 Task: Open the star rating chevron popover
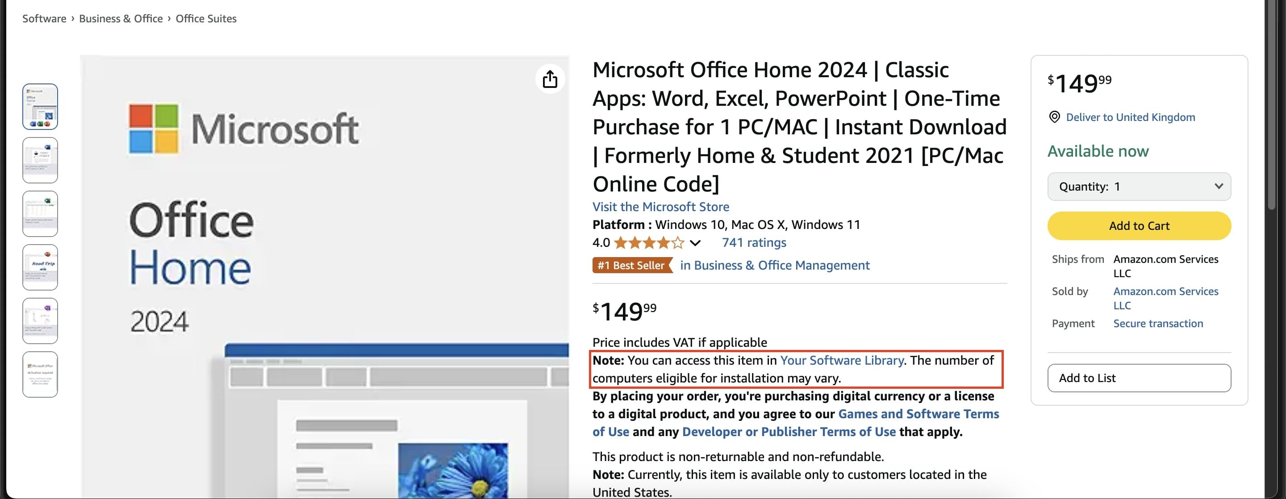(695, 243)
